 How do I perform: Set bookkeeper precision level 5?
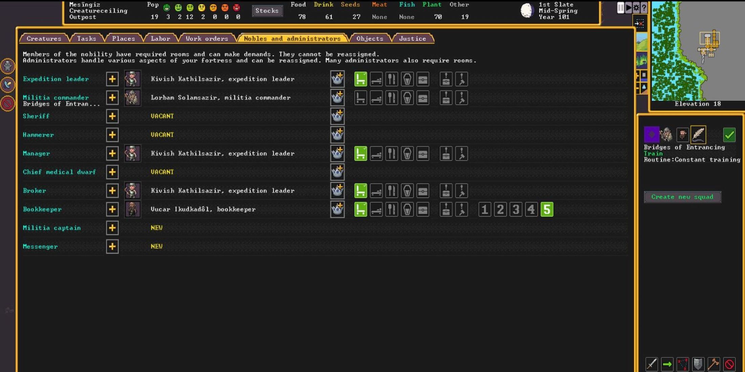(547, 209)
